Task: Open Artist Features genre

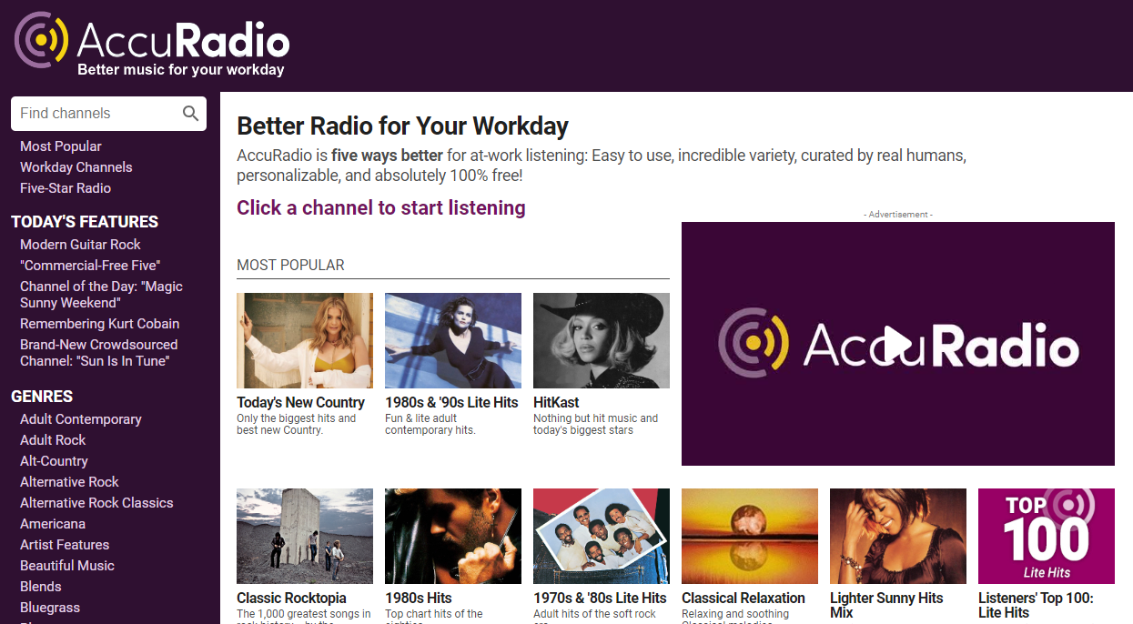Action: (x=65, y=545)
